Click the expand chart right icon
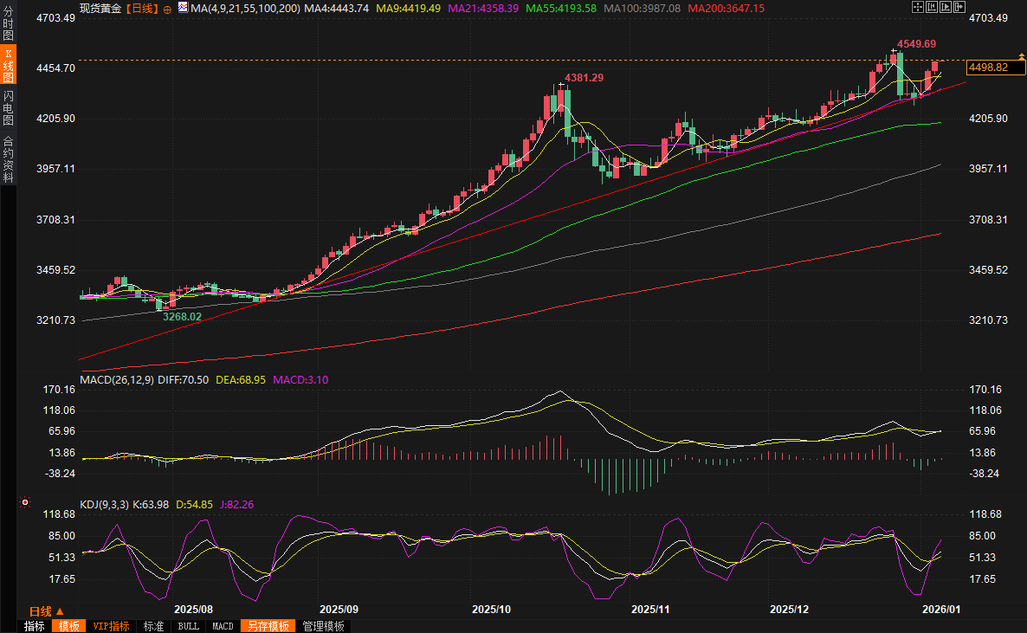This screenshot has width=1027, height=633. 958,7
